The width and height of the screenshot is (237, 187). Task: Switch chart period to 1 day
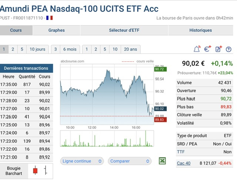pyautogui.click(x=4, y=49)
